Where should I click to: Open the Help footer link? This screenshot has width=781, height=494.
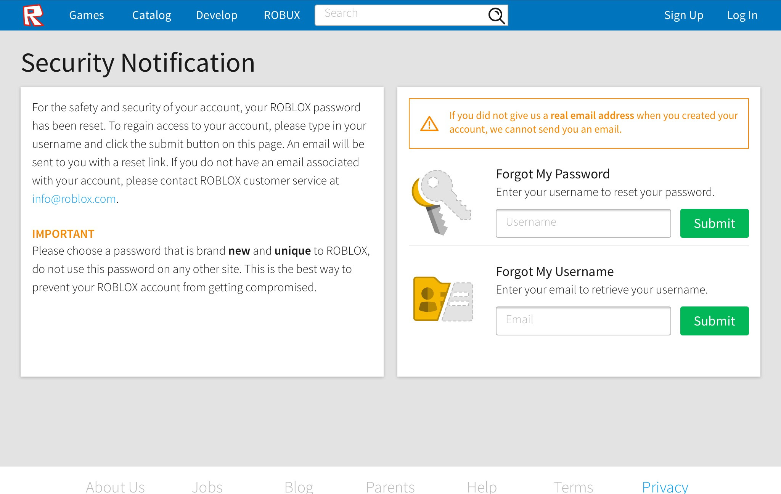tap(482, 487)
